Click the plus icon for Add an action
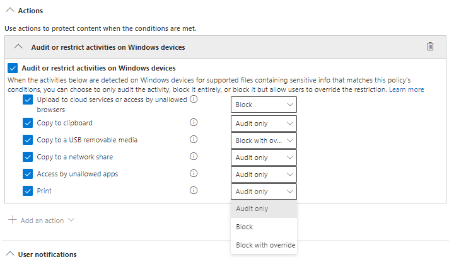 click(12, 220)
